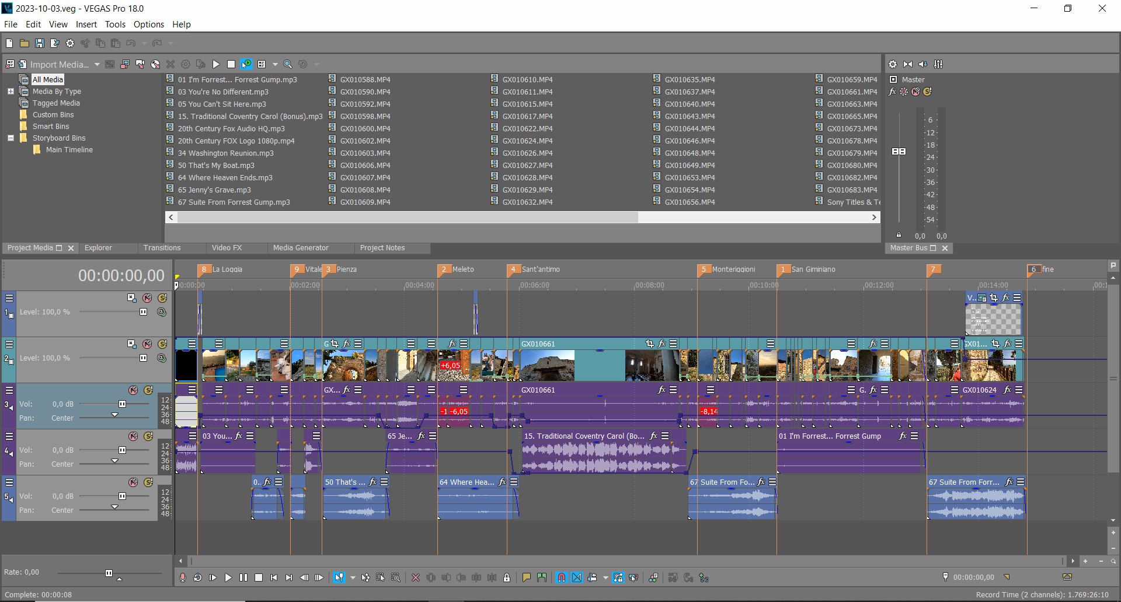Screen dimensions: 1121x602
Task: Switch to the Media Generator tab
Action: coord(301,248)
